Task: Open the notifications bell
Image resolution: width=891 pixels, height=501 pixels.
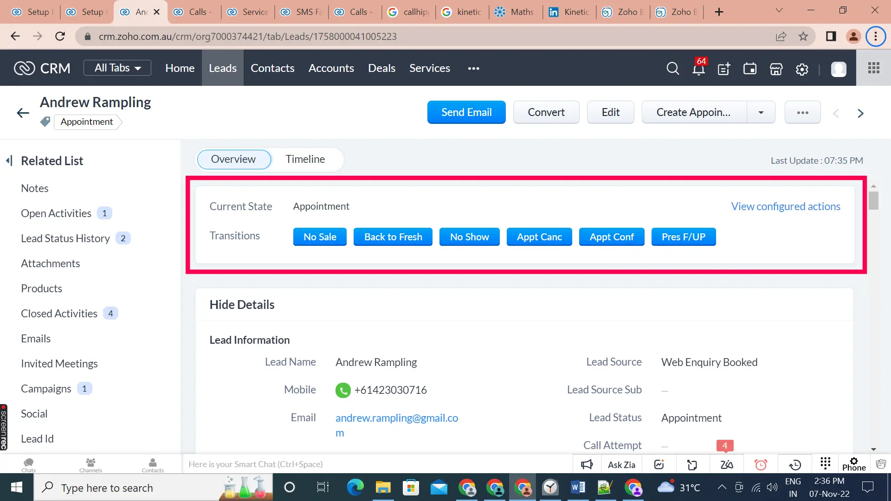Action: click(698, 68)
